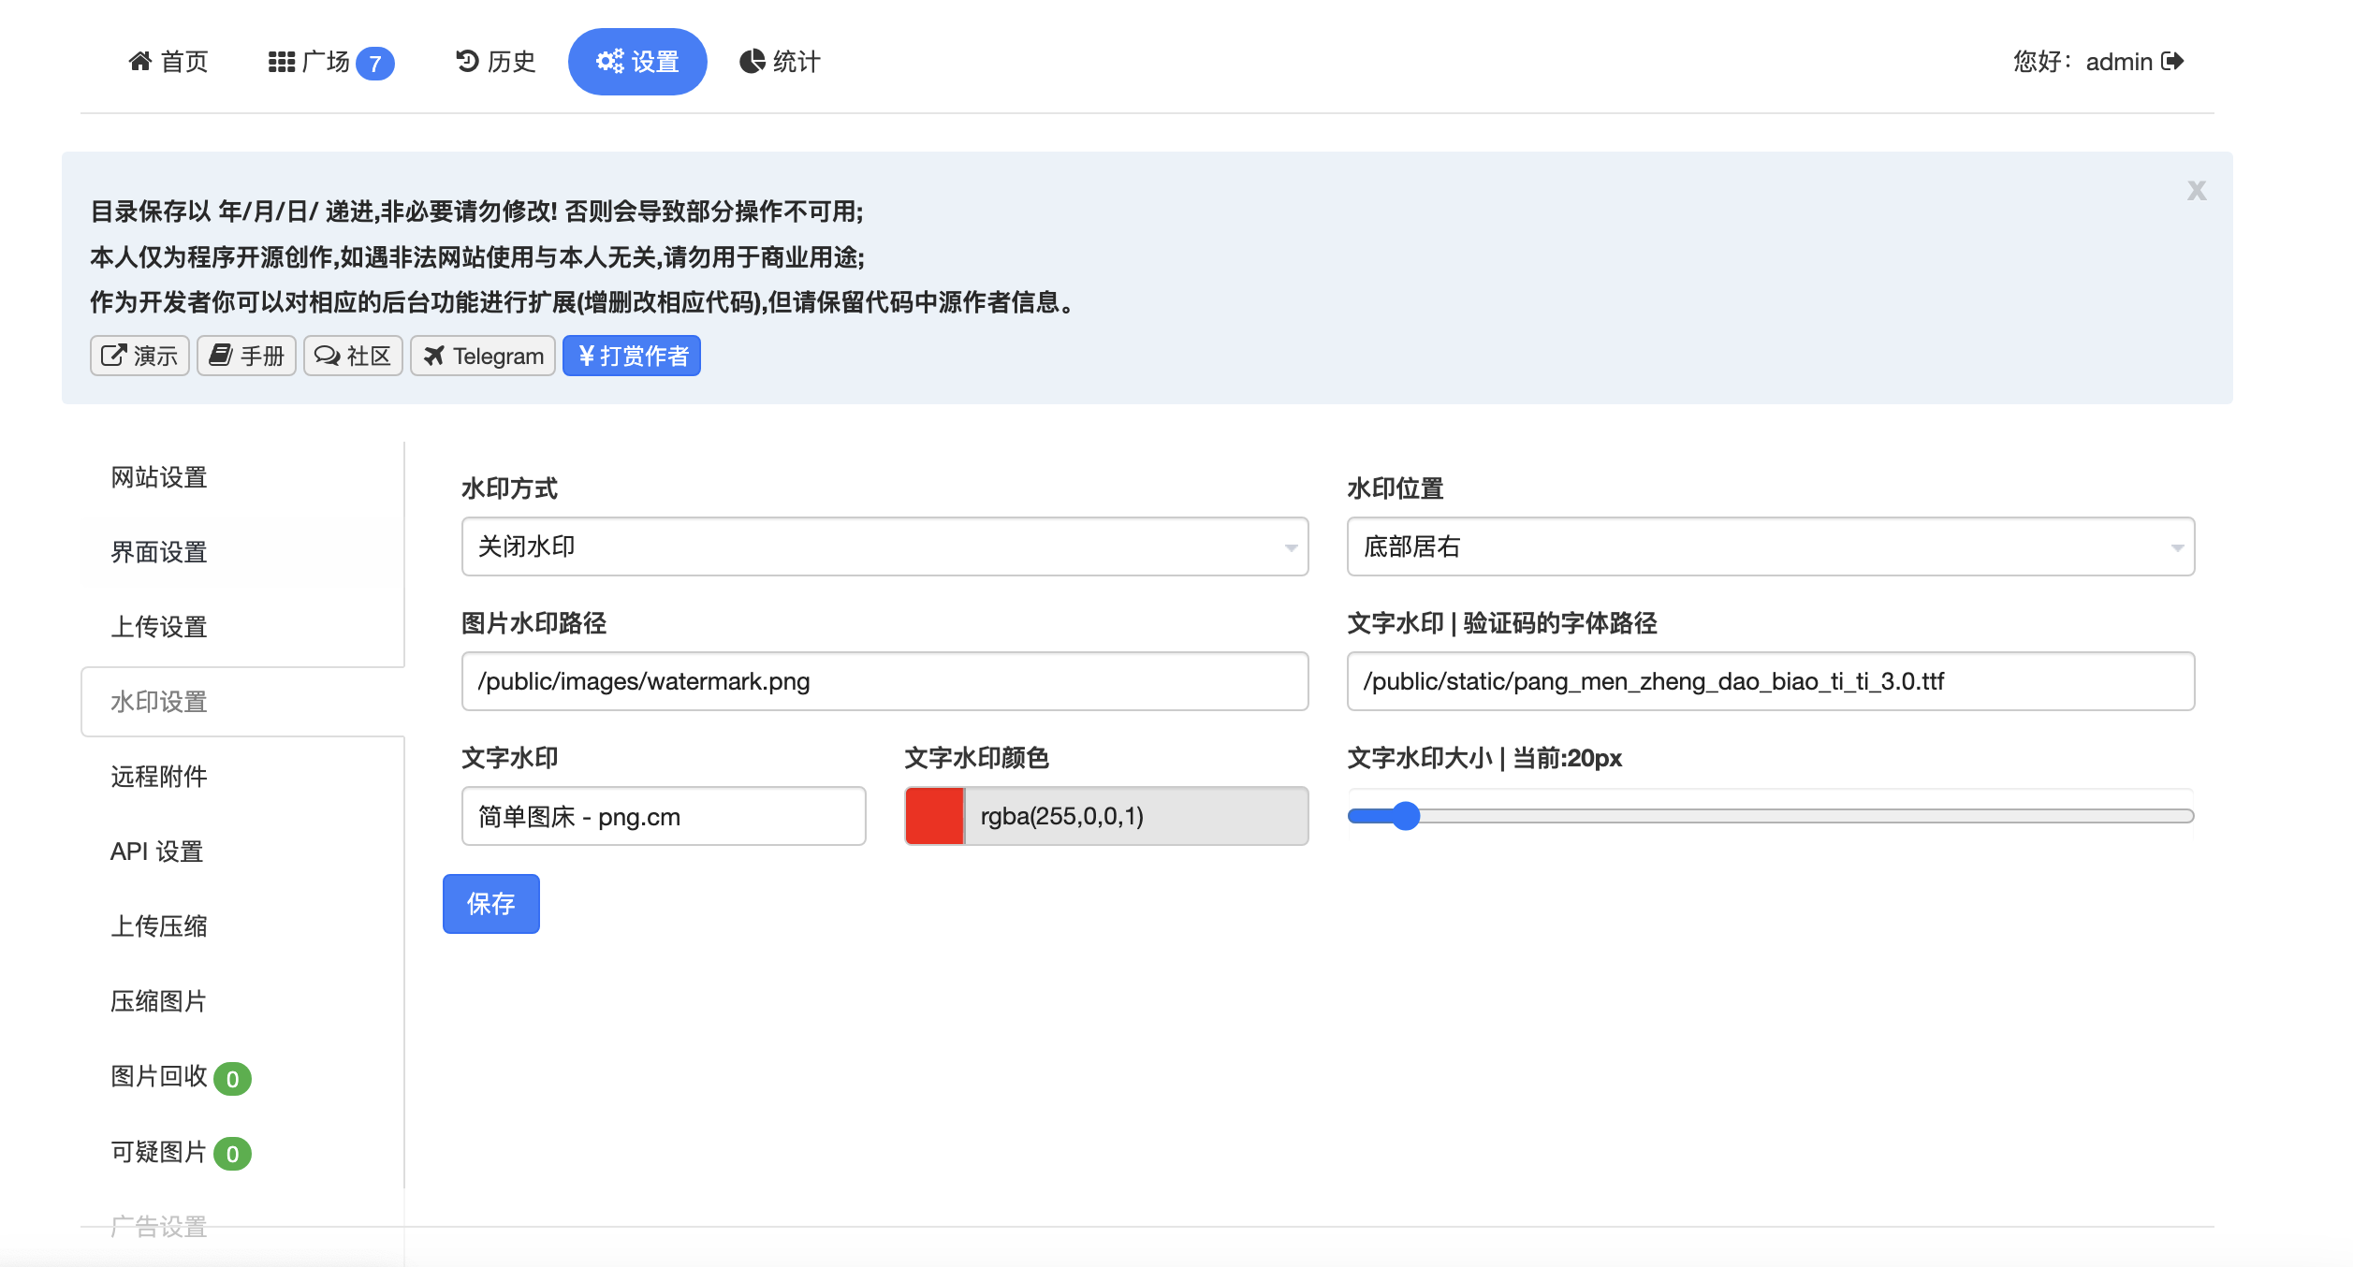Image resolution: width=2353 pixels, height=1267 pixels.
Task: Open the 社区 community button
Action: tap(353, 356)
